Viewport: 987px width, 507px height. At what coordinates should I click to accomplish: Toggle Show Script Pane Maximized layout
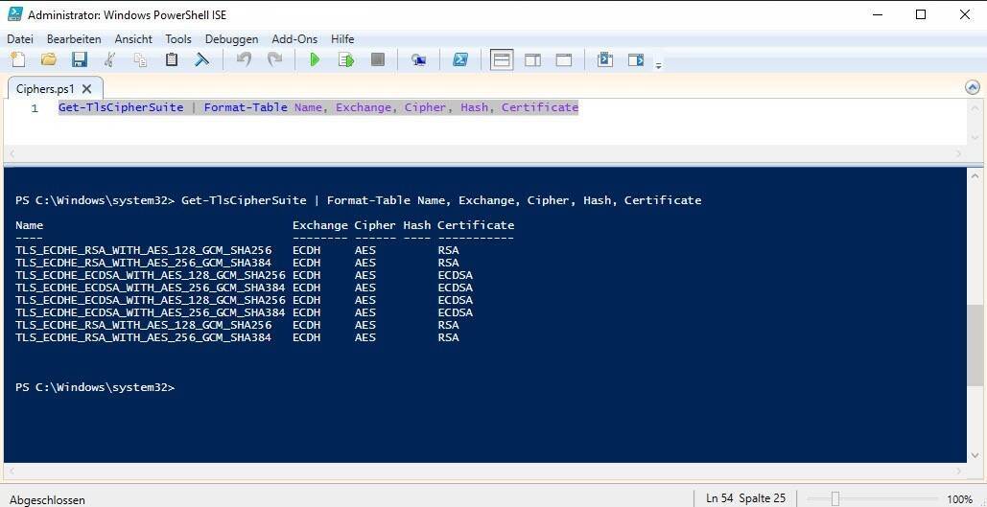tap(564, 59)
